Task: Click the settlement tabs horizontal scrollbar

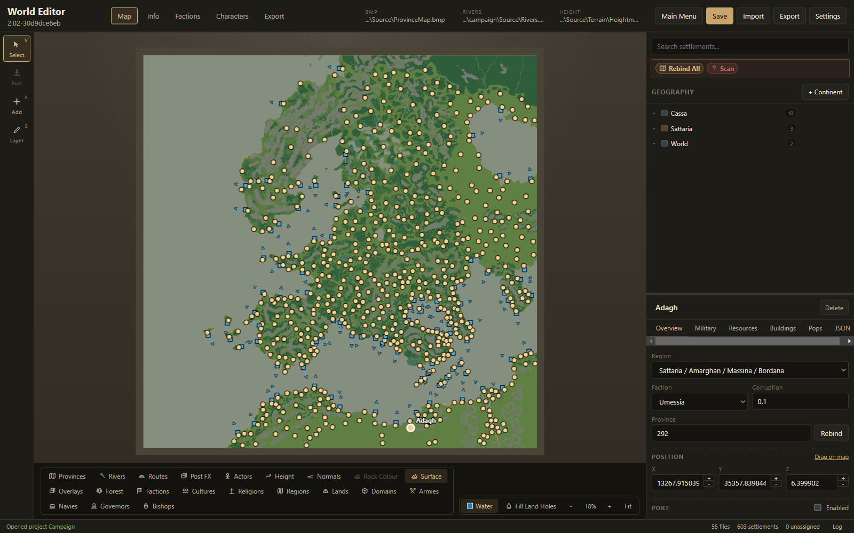Action: pyautogui.click(x=747, y=341)
